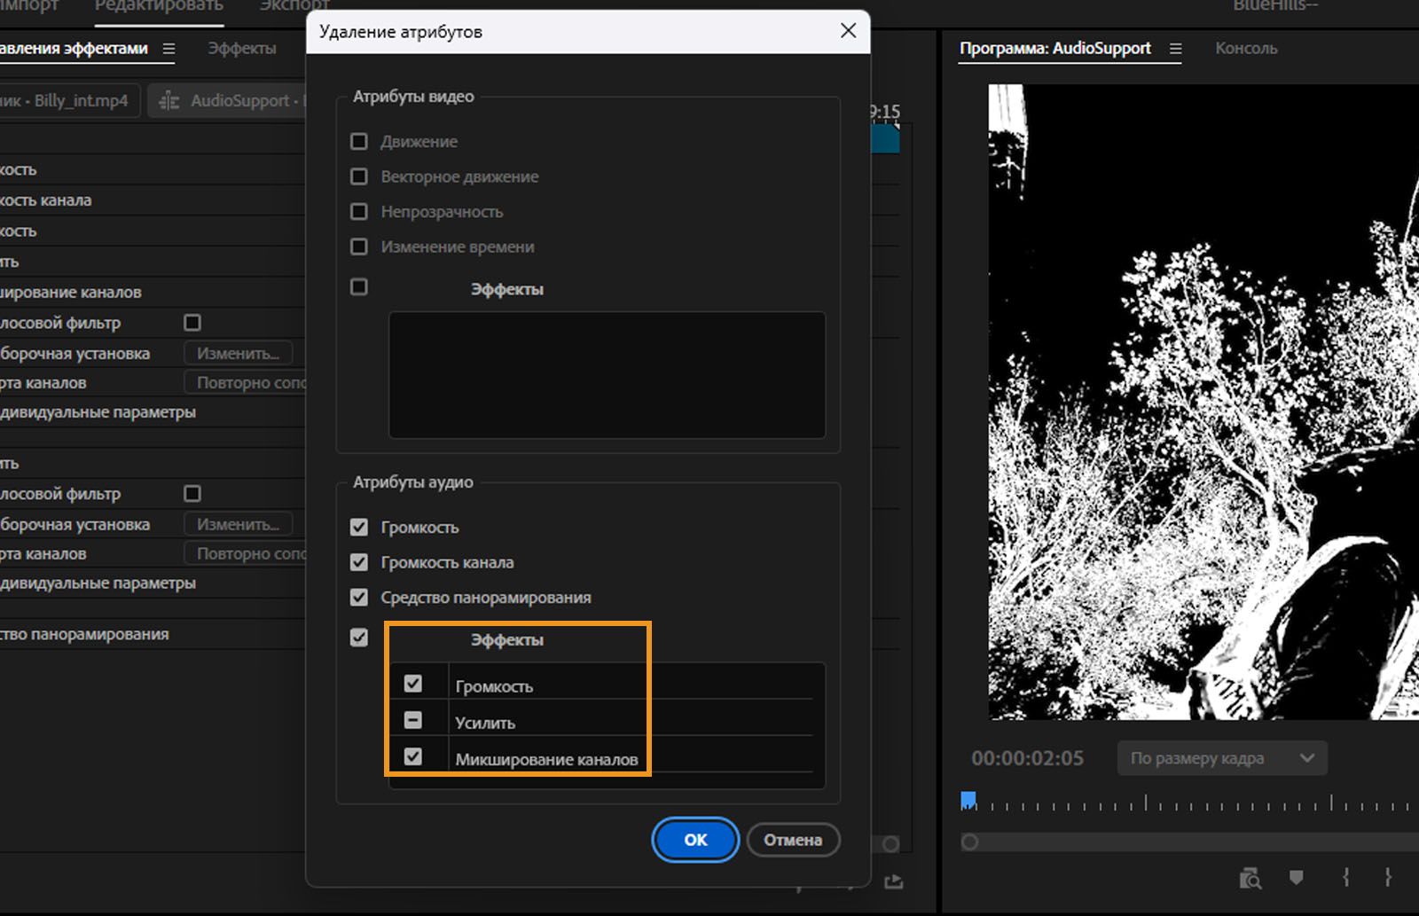Viewport: 1419px width, 916px height.
Task: Toggle the Усилить effect checkbox
Action: point(413,720)
